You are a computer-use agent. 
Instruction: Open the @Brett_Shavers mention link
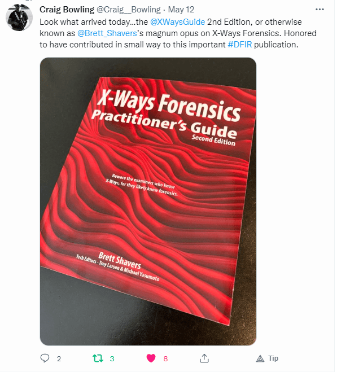click(107, 33)
